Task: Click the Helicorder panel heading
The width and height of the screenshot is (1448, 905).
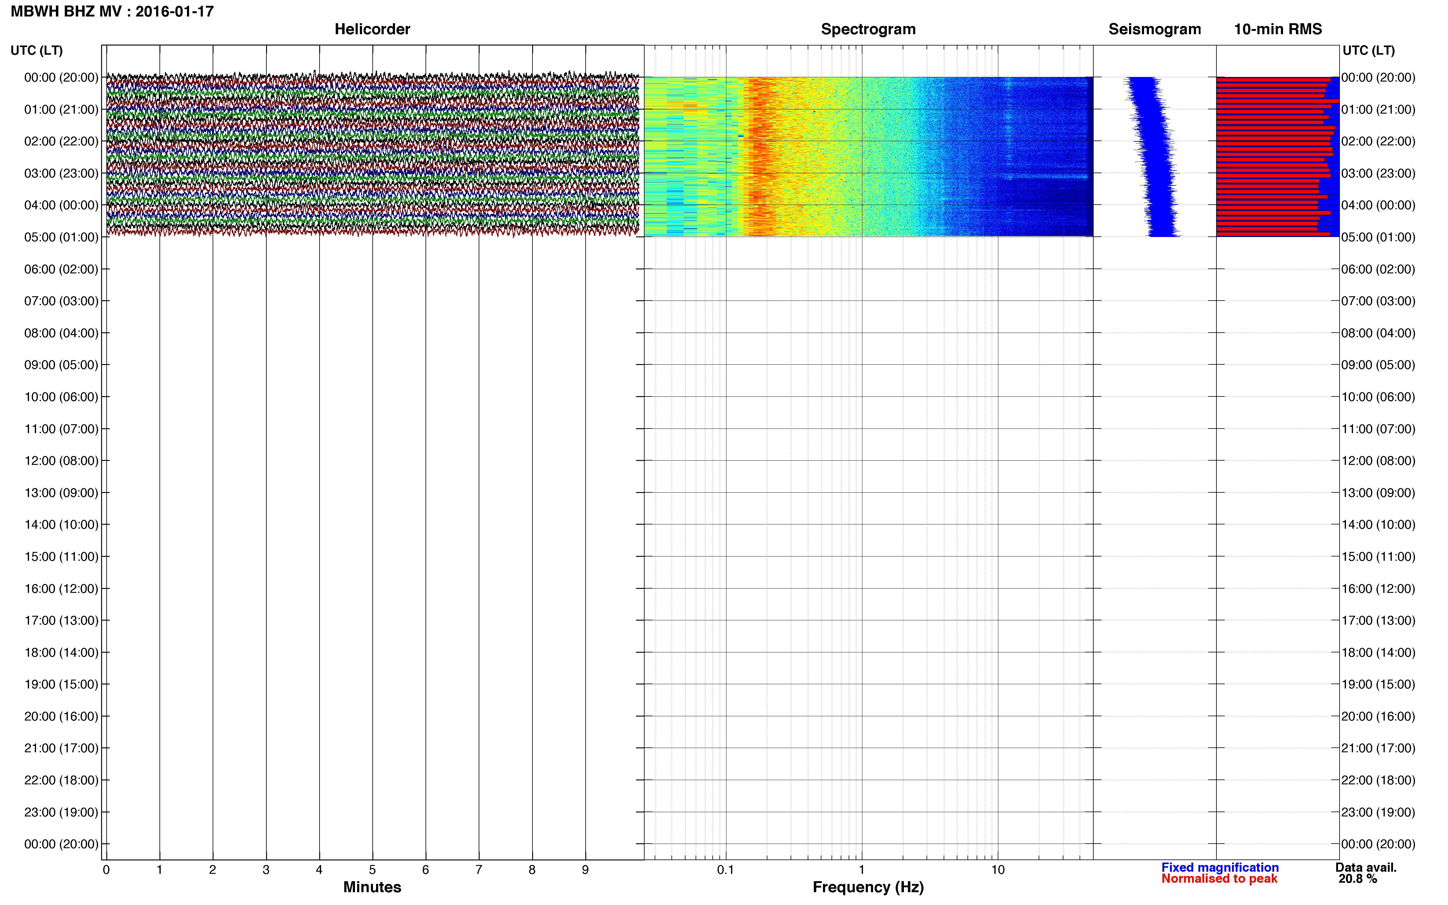Action: tap(372, 29)
